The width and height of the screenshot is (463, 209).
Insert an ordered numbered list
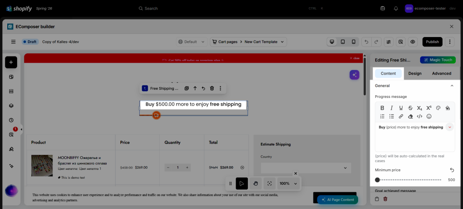tap(382, 116)
